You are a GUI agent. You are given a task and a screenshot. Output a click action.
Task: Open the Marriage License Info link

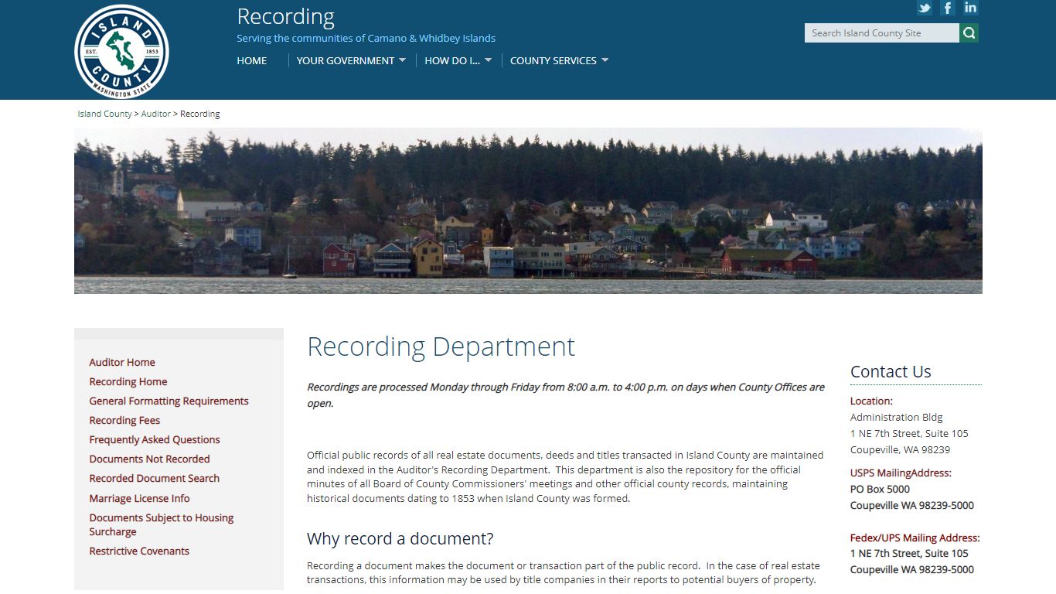click(x=139, y=498)
